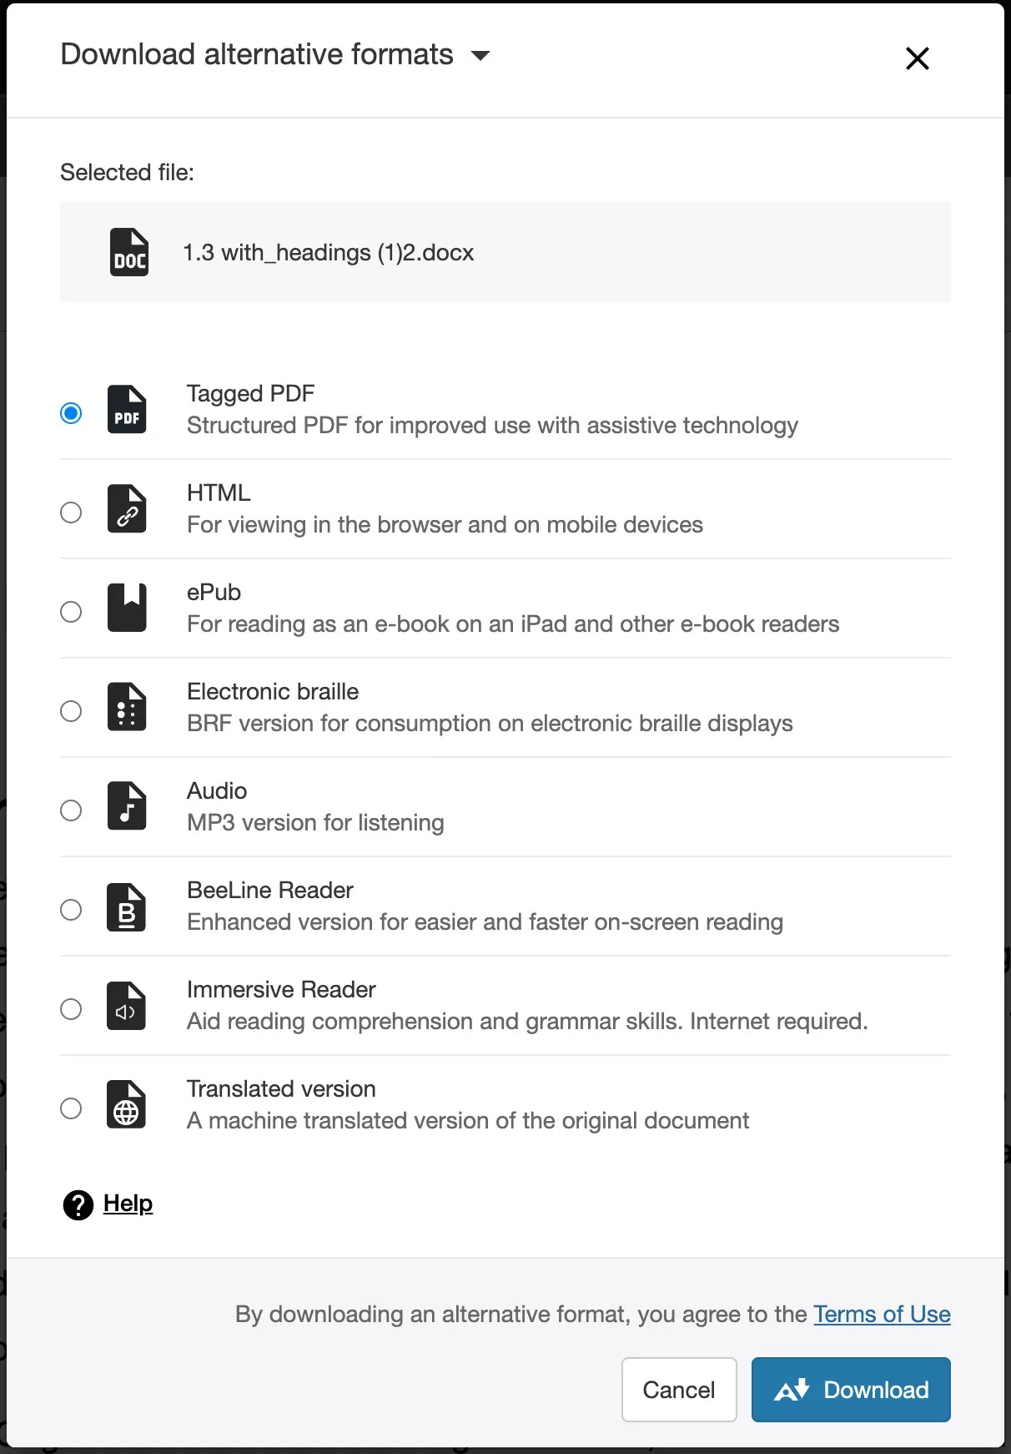Click the BeeLine Reader icon
The image size is (1011, 1454).
[127, 906]
